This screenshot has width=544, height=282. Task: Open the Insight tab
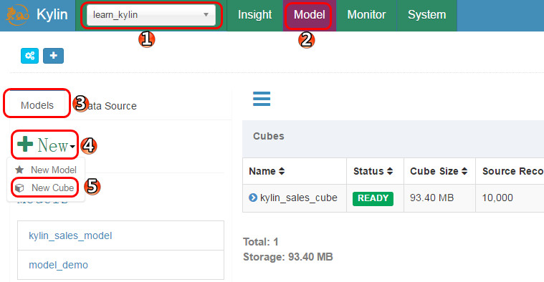click(x=254, y=15)
